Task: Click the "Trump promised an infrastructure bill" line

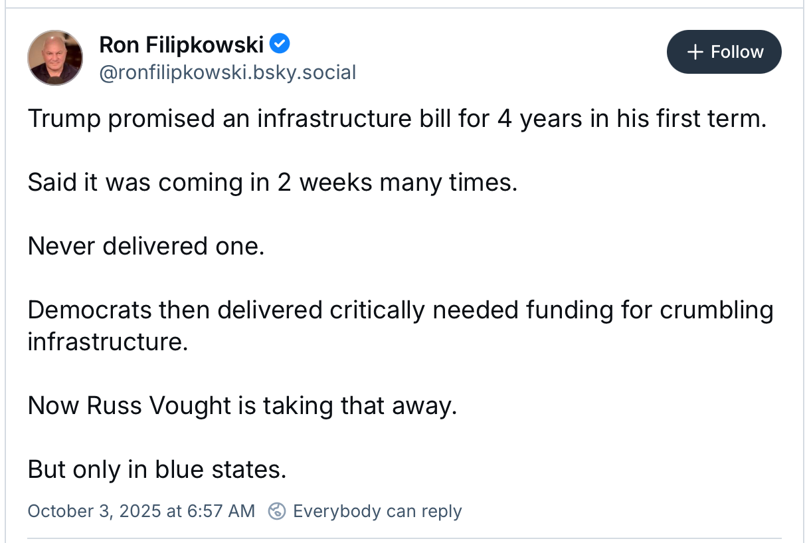Action: coord(397,119)
